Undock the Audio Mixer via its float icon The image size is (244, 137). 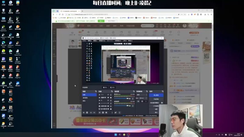(x=134, y=91)
